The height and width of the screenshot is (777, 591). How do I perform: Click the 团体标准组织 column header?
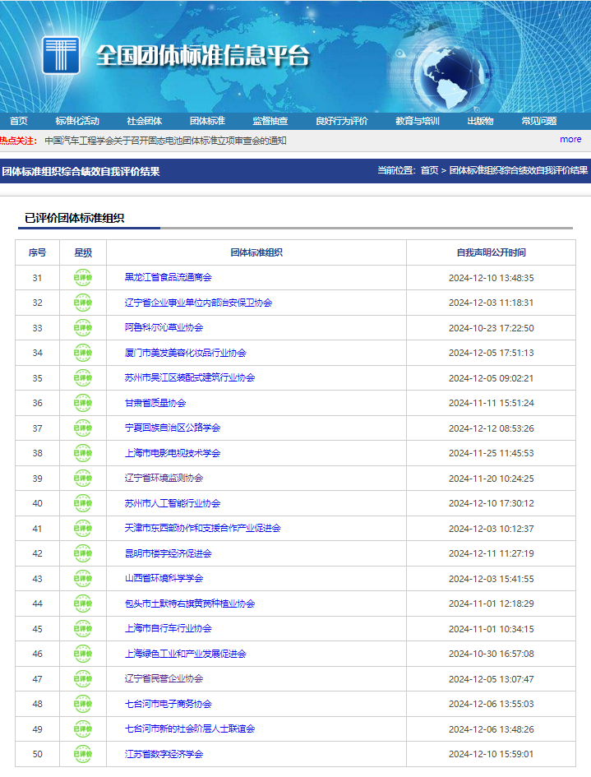(x=256, y=252)
